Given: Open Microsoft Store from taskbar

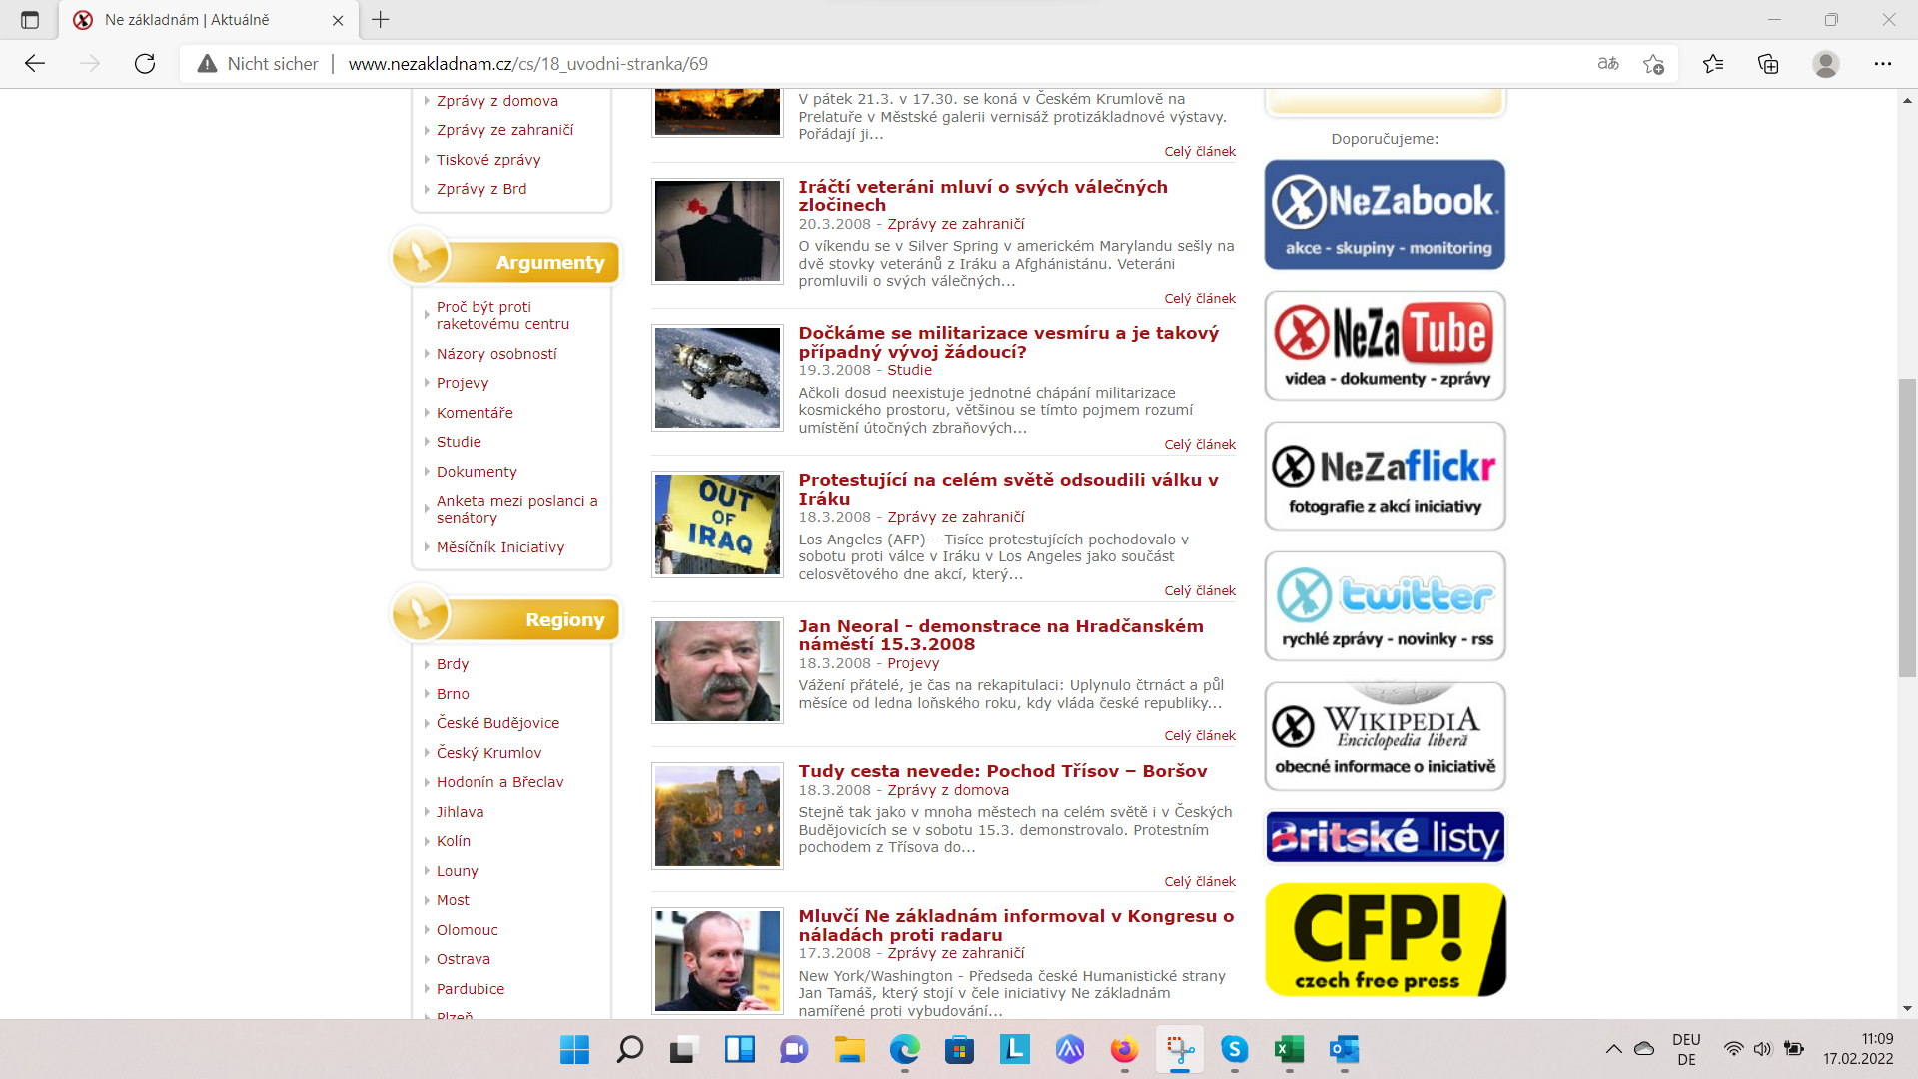Looking at the screenshot, I should (959, 1049).
